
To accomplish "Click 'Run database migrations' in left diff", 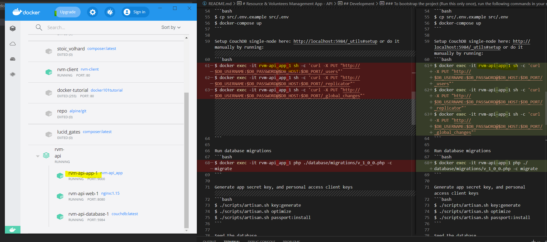I will coord(243,151).
